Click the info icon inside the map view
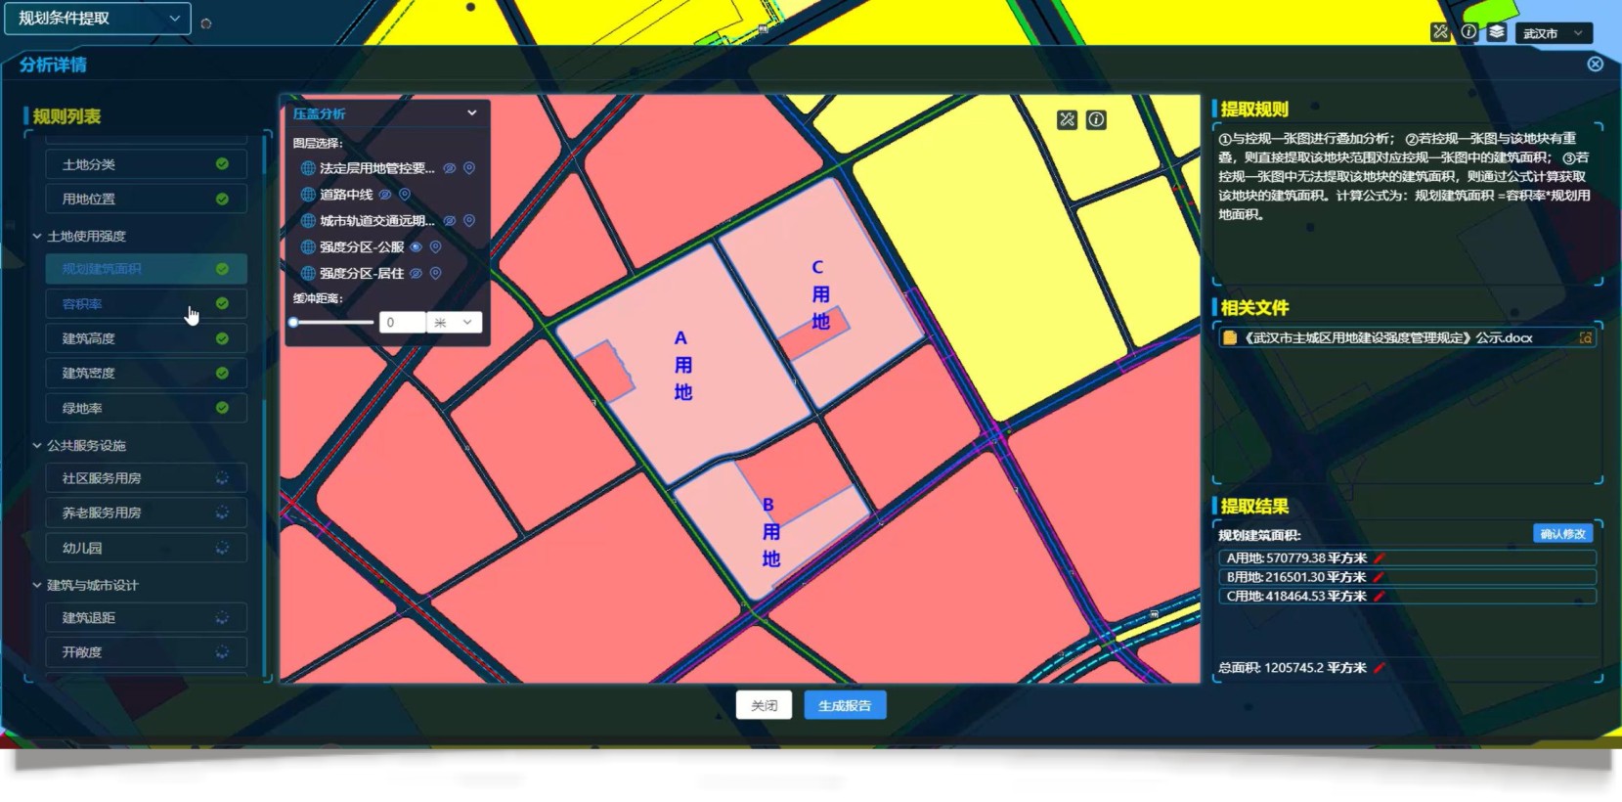Screen dimensions: 1622x802 tap(1096, 119)
